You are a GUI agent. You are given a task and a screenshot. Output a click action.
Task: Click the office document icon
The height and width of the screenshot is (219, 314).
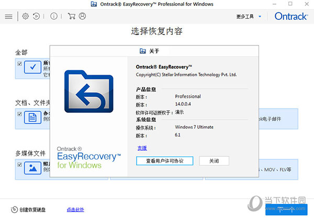[32, 118]
